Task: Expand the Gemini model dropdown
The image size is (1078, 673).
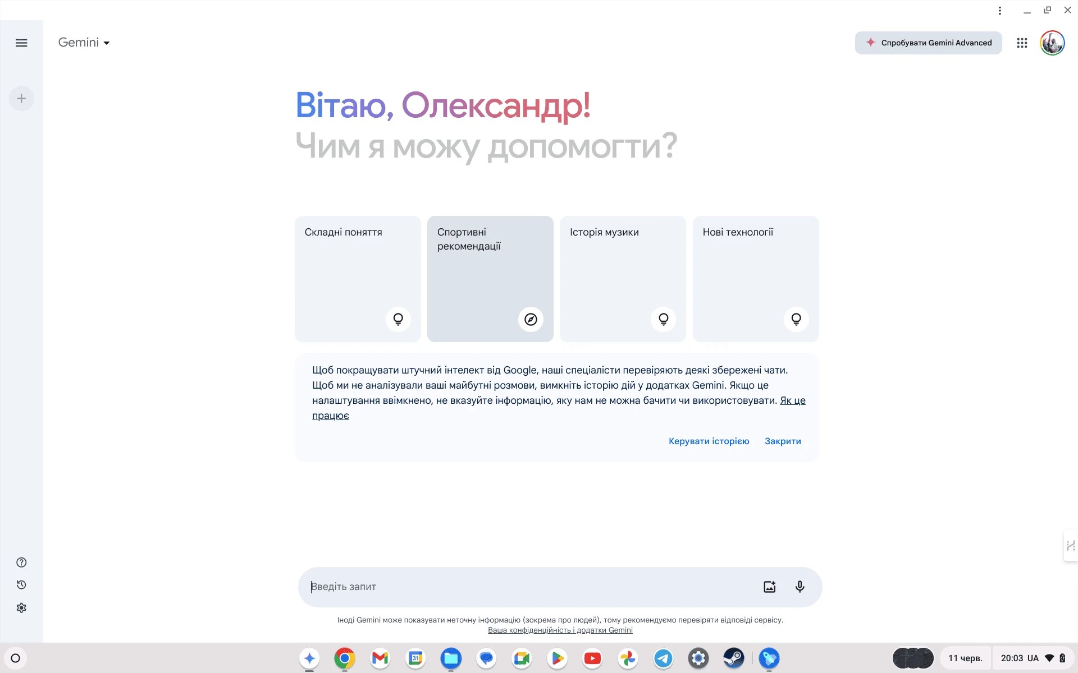Action: click(84, 43)
